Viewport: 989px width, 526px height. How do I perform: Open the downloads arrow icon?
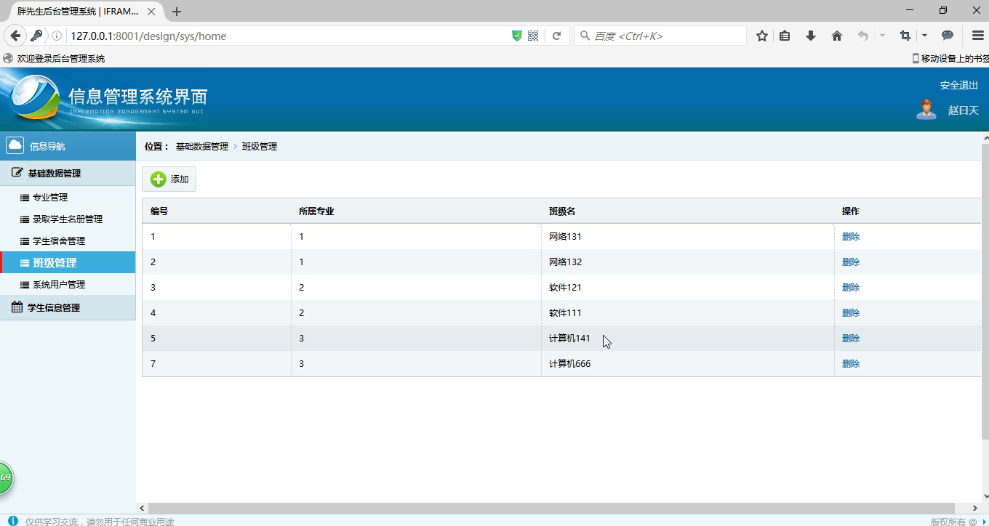pos(811,36)
